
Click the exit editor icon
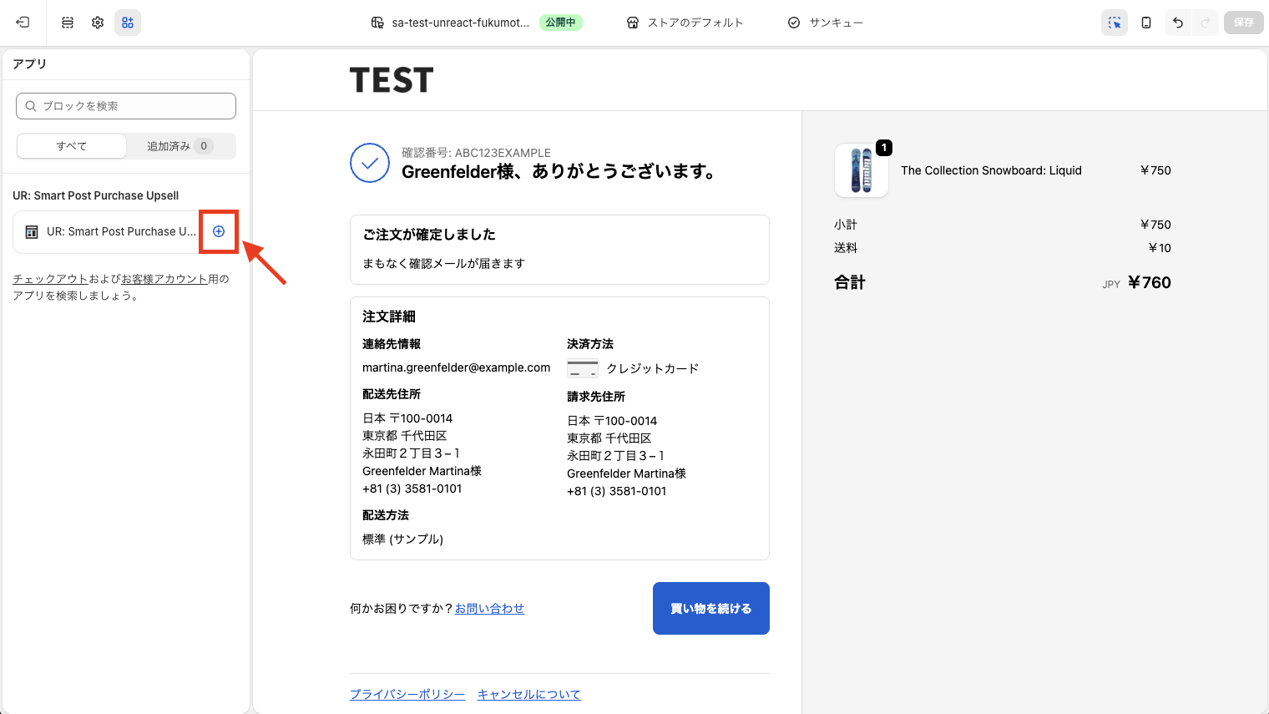click(23, 23)
